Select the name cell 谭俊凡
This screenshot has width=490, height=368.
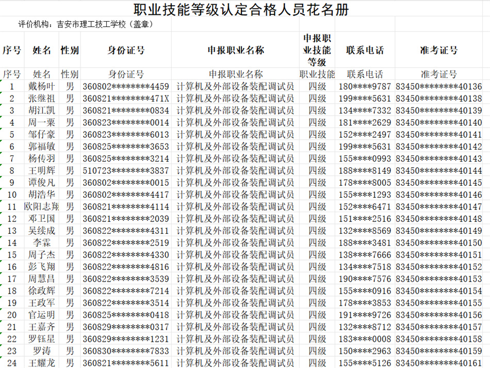pos(42,183)
